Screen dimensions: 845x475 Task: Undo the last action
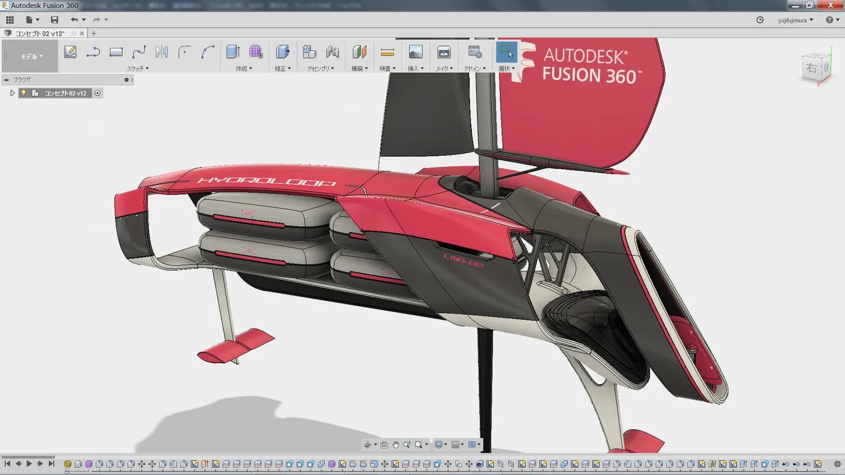74,20
